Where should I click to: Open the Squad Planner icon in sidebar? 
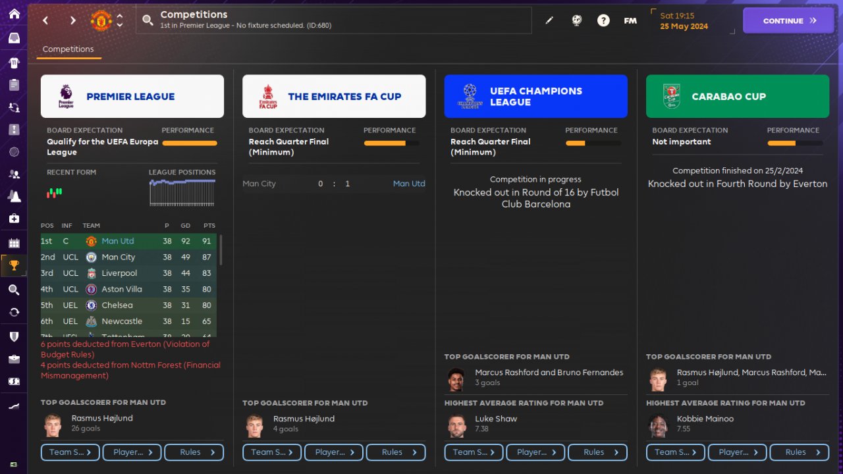14,107
